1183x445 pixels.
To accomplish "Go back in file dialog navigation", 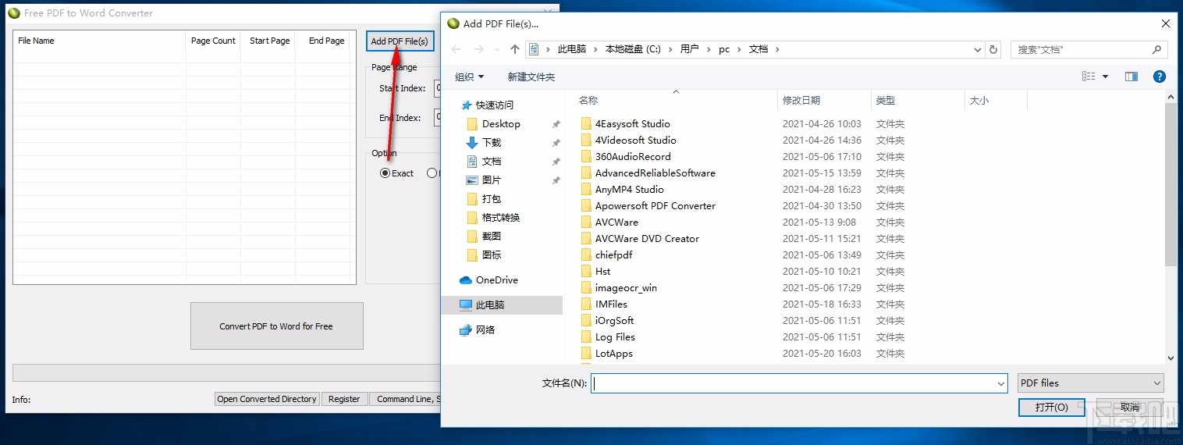I will click(x=457, y=49).
